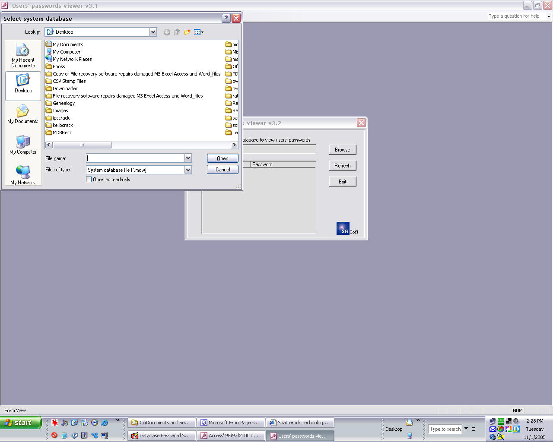Viewport: 553px width, 442px height.
Task: Click the SG Soft logo
Action: (x=343, y=228)
